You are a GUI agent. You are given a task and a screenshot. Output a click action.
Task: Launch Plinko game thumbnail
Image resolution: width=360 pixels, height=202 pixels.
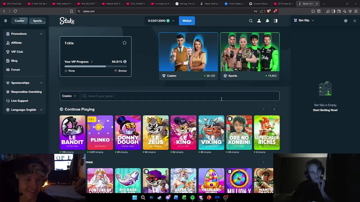100,132
